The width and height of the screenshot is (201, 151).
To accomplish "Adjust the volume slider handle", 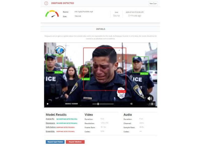I will click(x=152, y=104).
